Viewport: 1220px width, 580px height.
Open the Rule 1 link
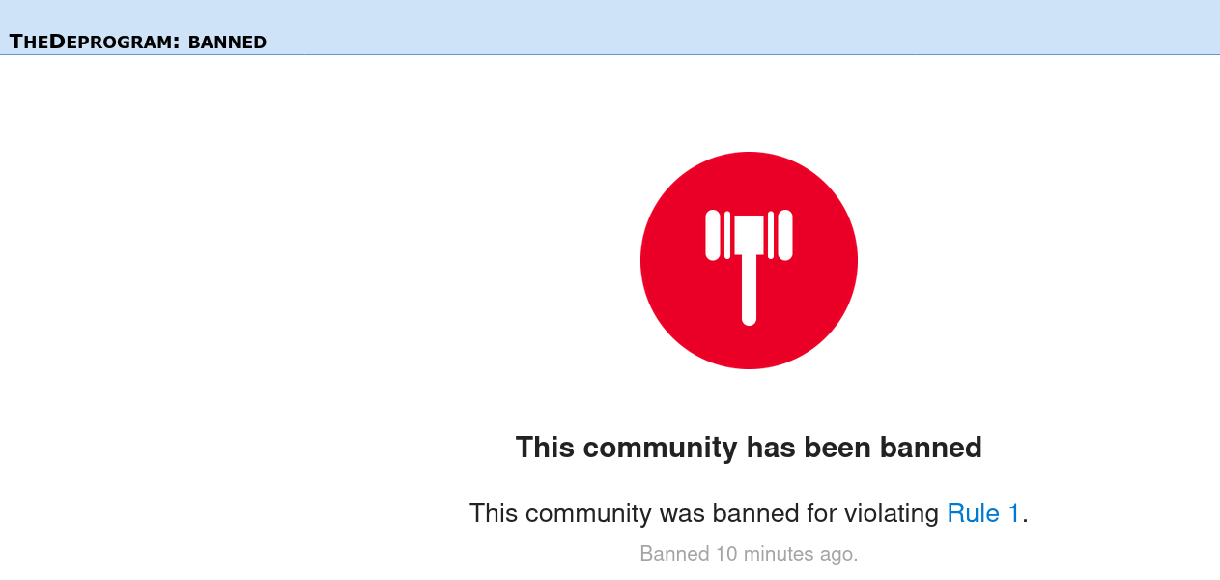pyautogui.click(x=983, y=513)
